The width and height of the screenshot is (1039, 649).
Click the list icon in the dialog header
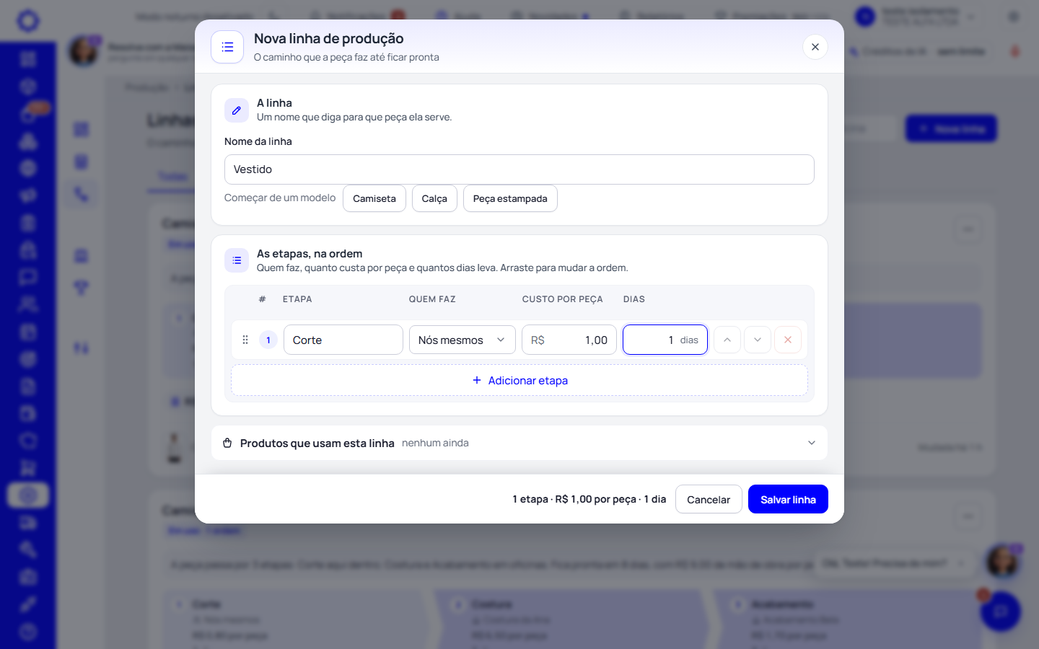coord(227,47)
